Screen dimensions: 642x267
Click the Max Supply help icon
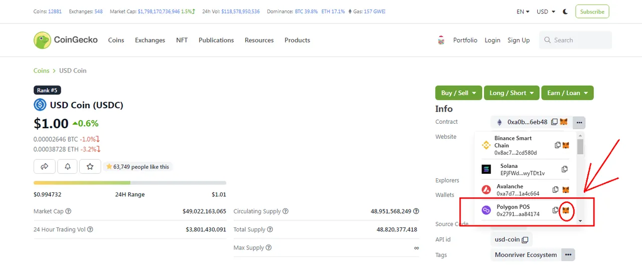268,248
